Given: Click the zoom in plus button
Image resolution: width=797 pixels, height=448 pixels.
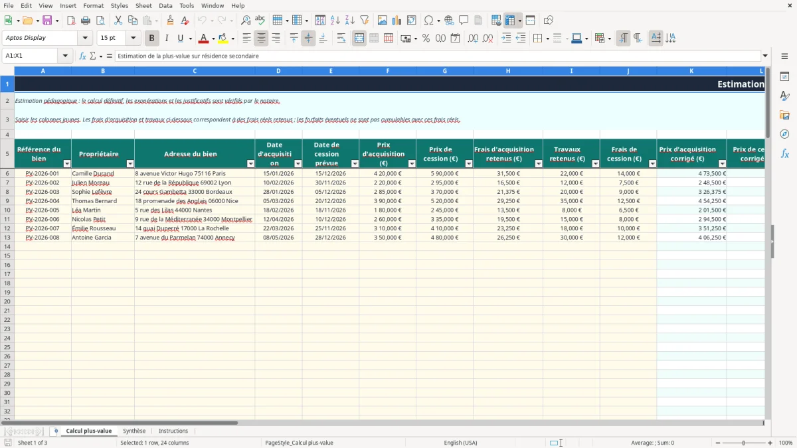Looking at the screenshot, I should [x=770, y=443].
